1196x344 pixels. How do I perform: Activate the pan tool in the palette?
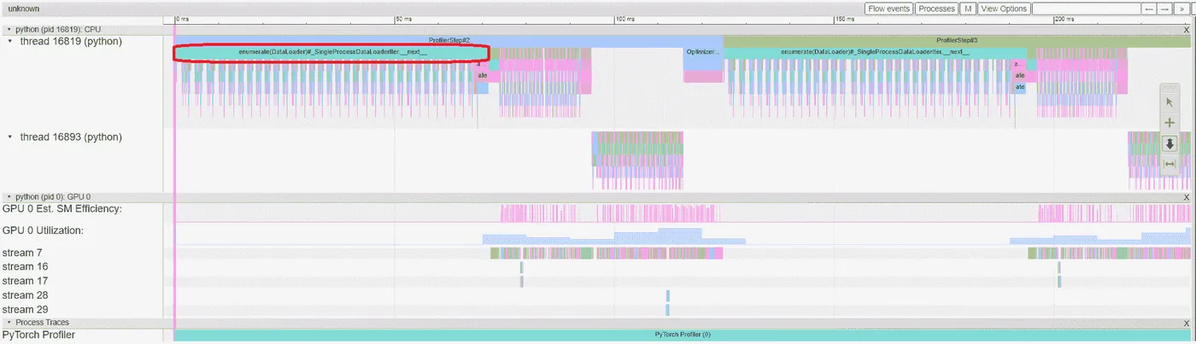pos(1170,123)
